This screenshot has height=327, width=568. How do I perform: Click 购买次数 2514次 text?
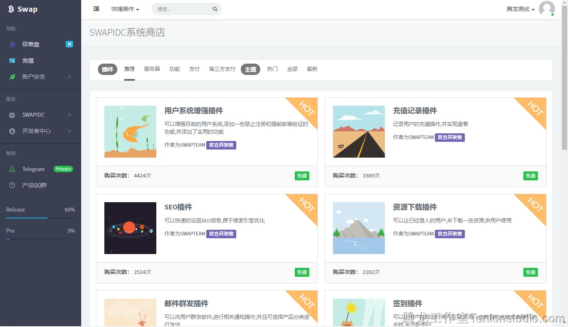(127, 272)
